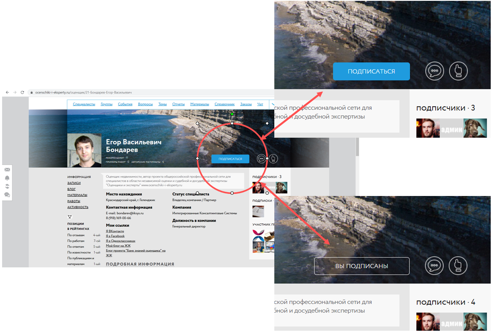Click the thumbnail under the ПОДПИСКИ heading
Image resolution: width=492 pixels, height=332 pixels.
pyautogui.click(x=258, y=211)
